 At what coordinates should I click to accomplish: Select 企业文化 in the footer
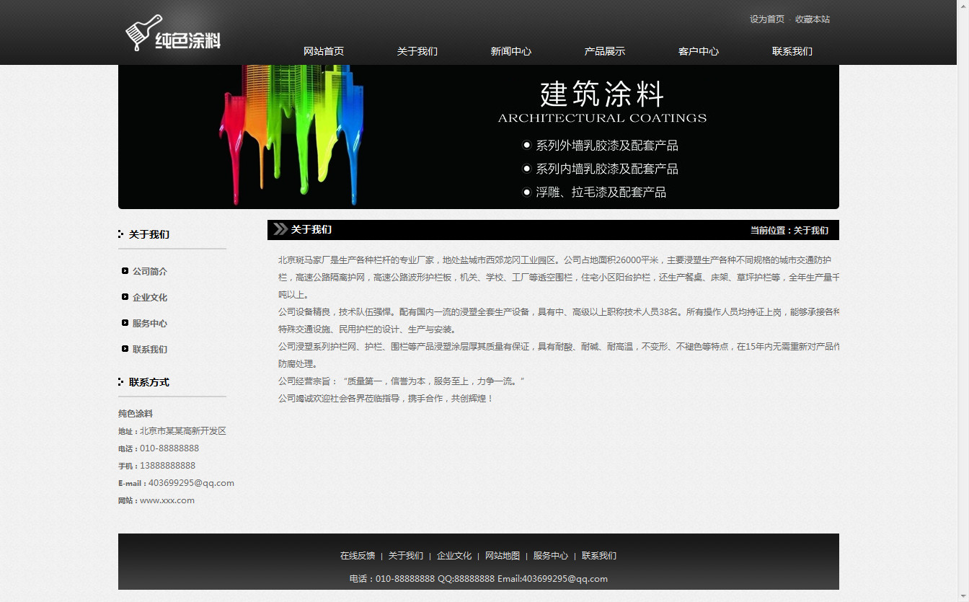[x=454, y=556]
